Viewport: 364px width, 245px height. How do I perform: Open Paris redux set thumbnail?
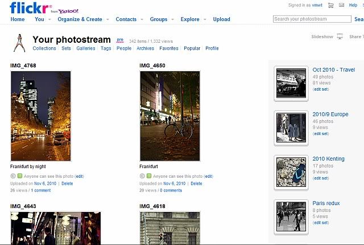click(291, 217)
